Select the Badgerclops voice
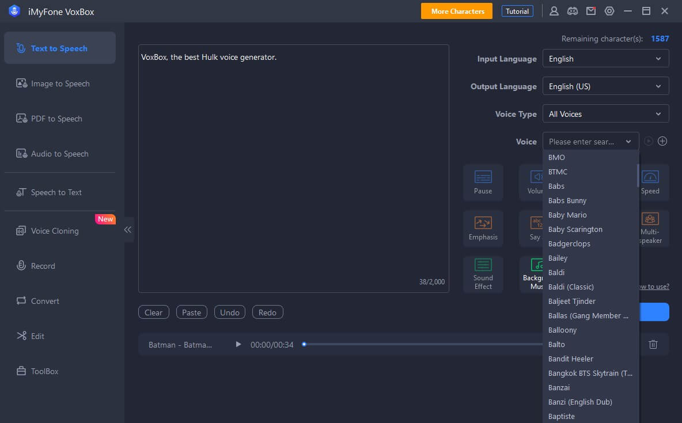The width and height of the screenshot is (682, 423). [x=590, y=243]
